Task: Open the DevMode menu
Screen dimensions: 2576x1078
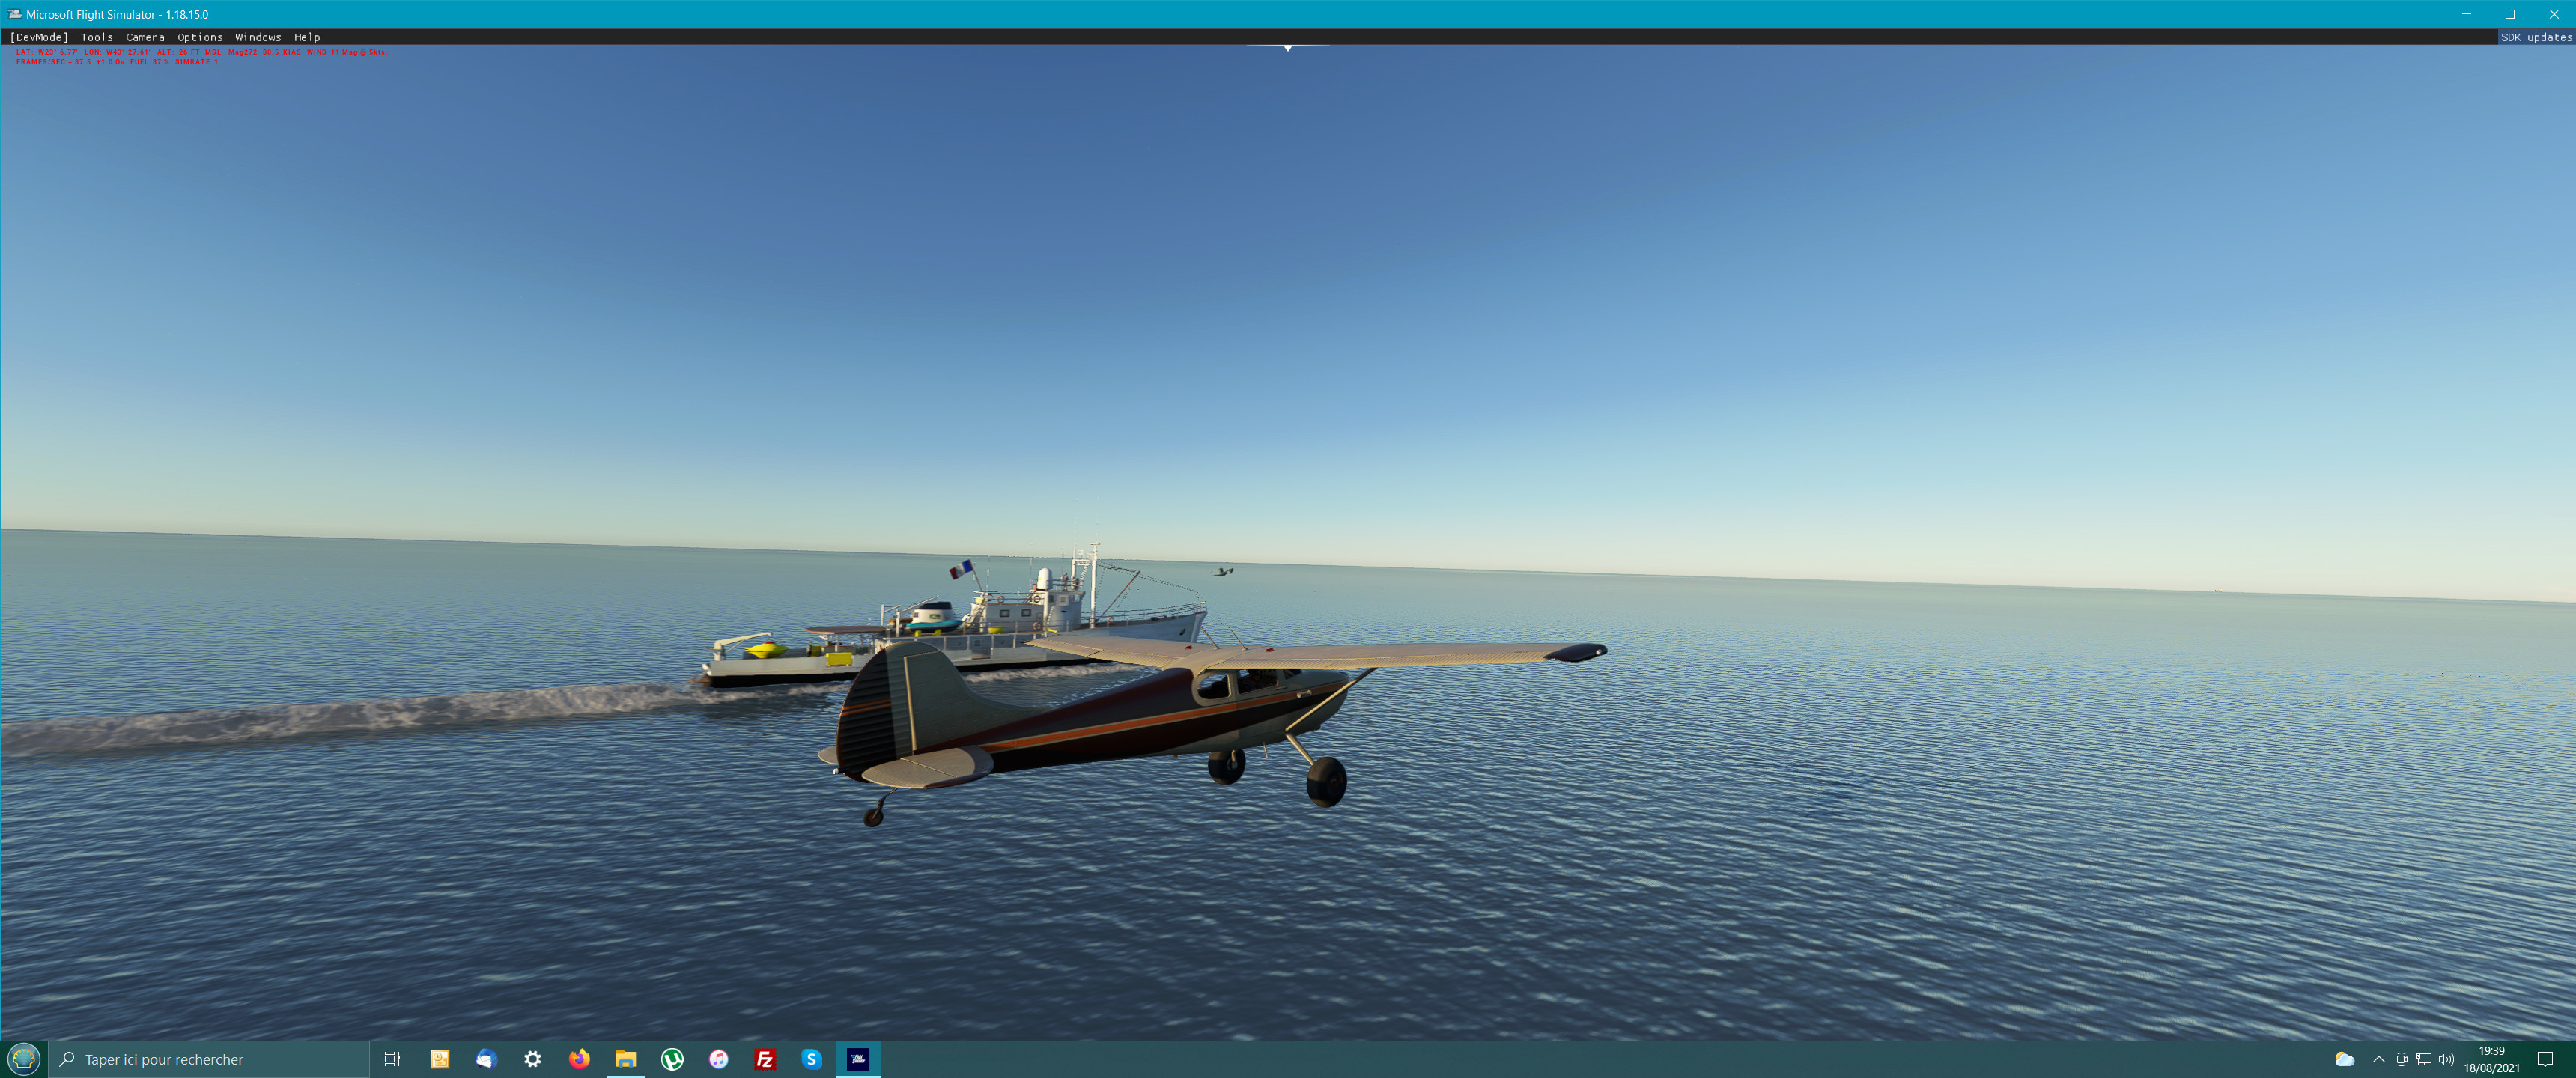Action: [39, 37]
